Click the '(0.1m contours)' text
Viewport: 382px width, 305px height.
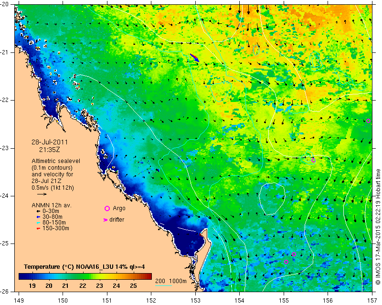[52, 168]
